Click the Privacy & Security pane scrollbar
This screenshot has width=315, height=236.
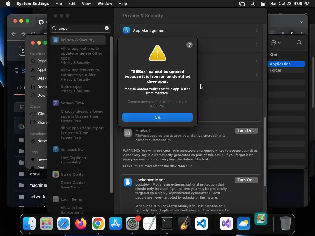(265, 151)
